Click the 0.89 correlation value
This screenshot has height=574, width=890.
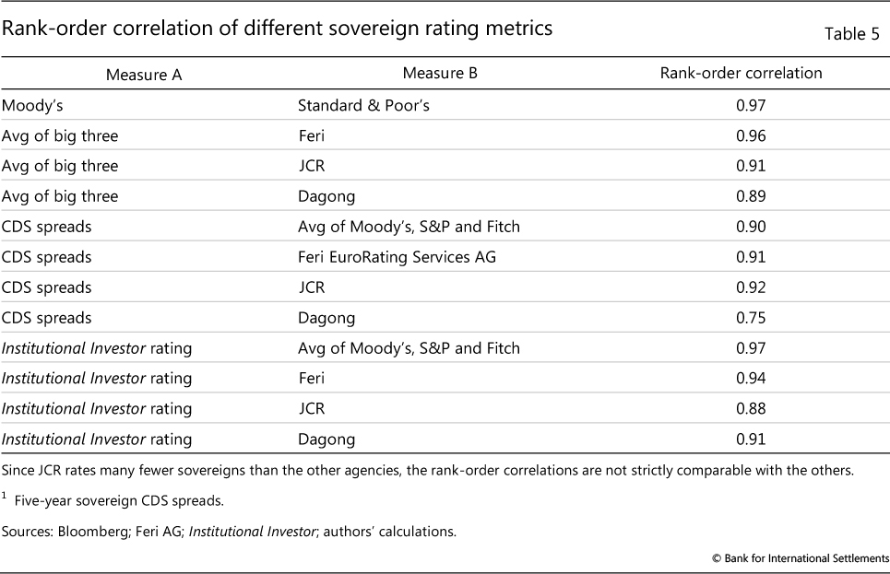click(752, 196)
